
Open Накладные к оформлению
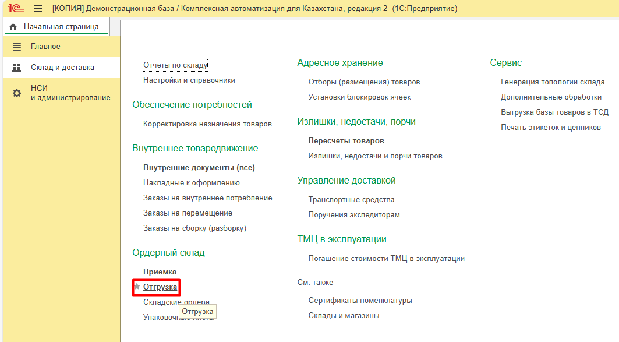tap(192, 183)
